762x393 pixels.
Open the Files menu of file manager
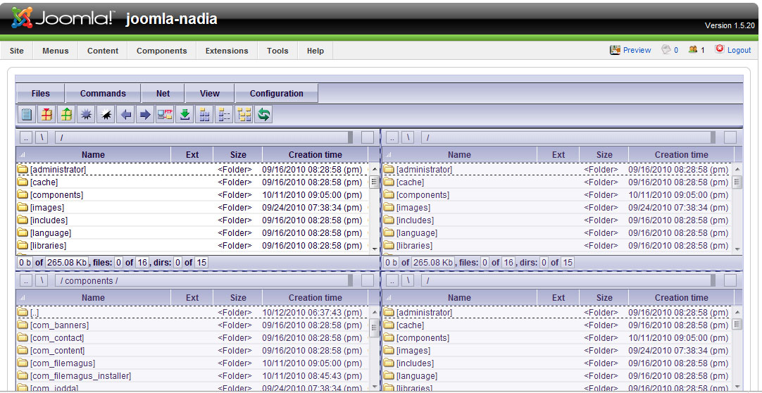pyautogui.click(x=41, y=93)
